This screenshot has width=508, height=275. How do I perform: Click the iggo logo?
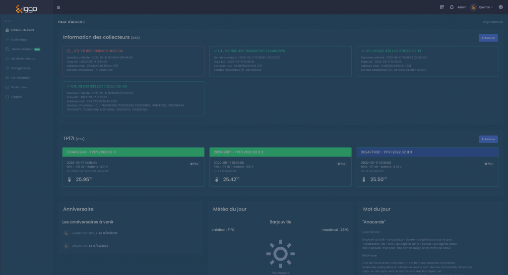[x=26, y=8]
